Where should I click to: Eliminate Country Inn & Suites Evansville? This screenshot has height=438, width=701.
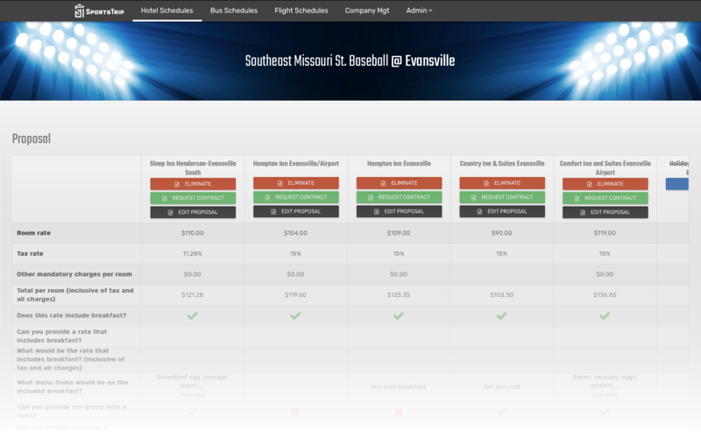pyautogui.click(x=502, y=183)
